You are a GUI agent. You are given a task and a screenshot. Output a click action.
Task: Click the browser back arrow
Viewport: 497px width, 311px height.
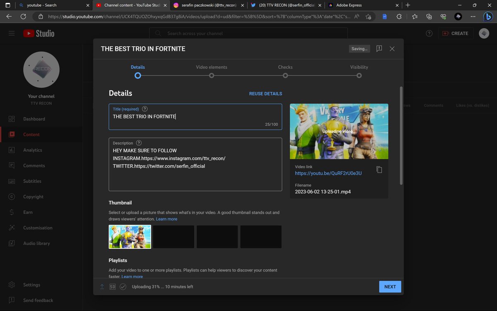(x=9, y=17)
